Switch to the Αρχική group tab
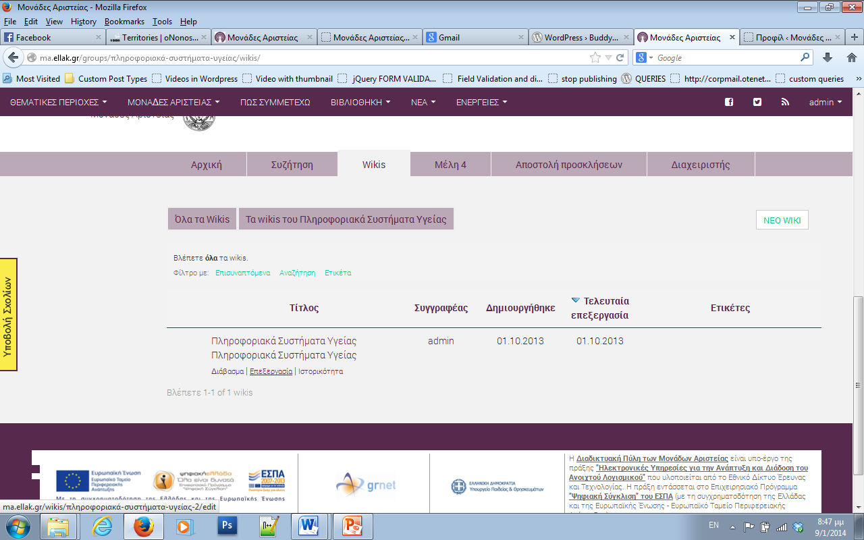This screenshot has height=540, width=864. point(207,165)
